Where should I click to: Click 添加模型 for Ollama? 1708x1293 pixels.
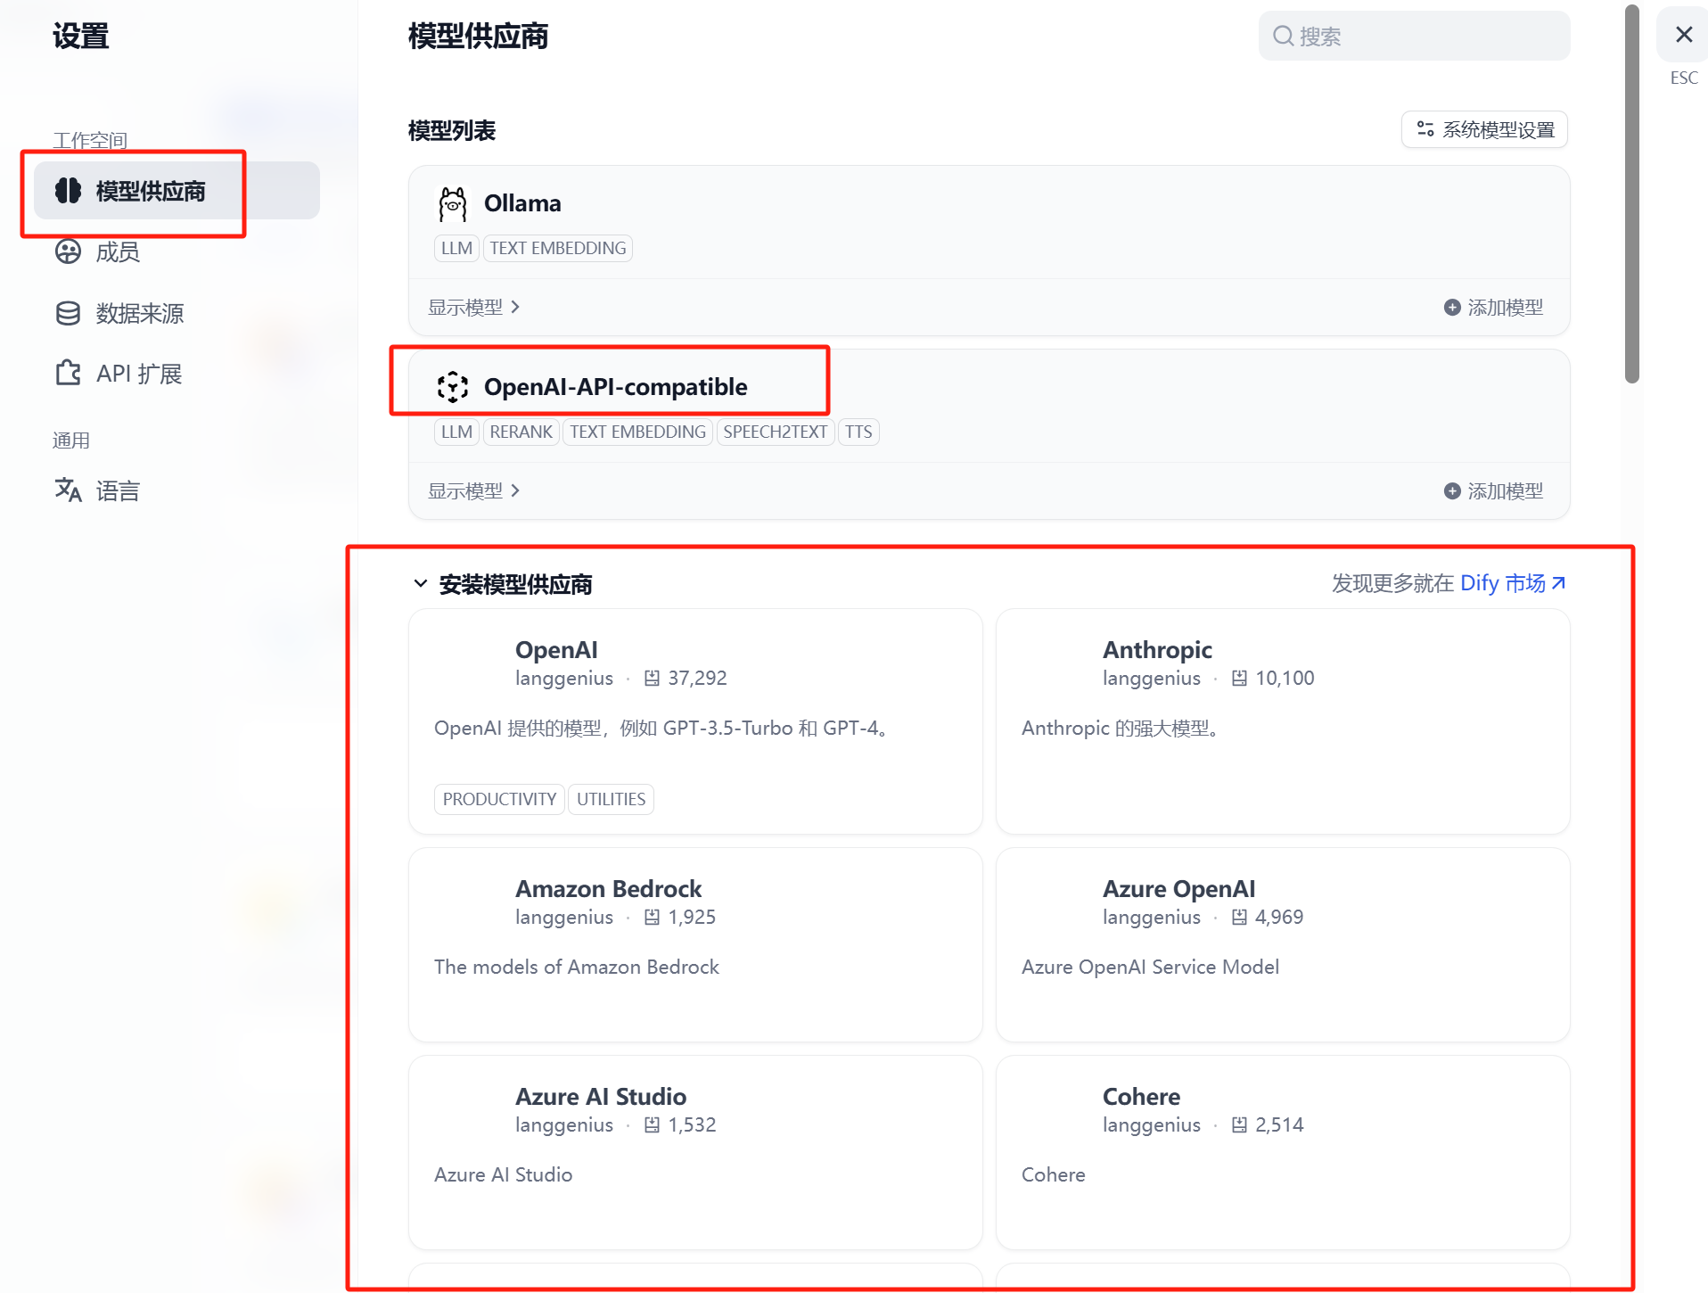pos(1493,308)
